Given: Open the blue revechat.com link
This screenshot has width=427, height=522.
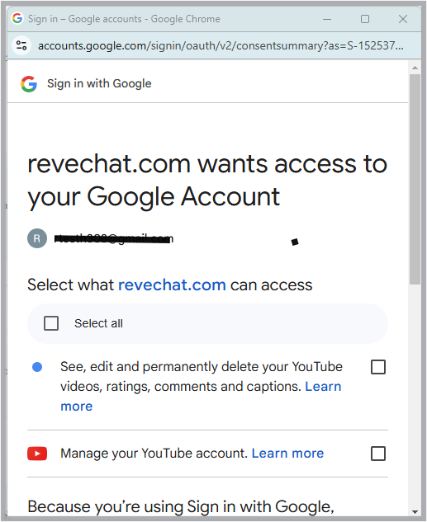Looking at the screenshot, I should tap(172, 285).
